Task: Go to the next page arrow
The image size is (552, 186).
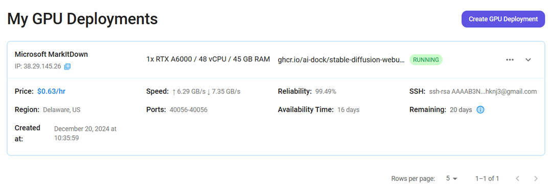Action: click(x=536, y=178)
